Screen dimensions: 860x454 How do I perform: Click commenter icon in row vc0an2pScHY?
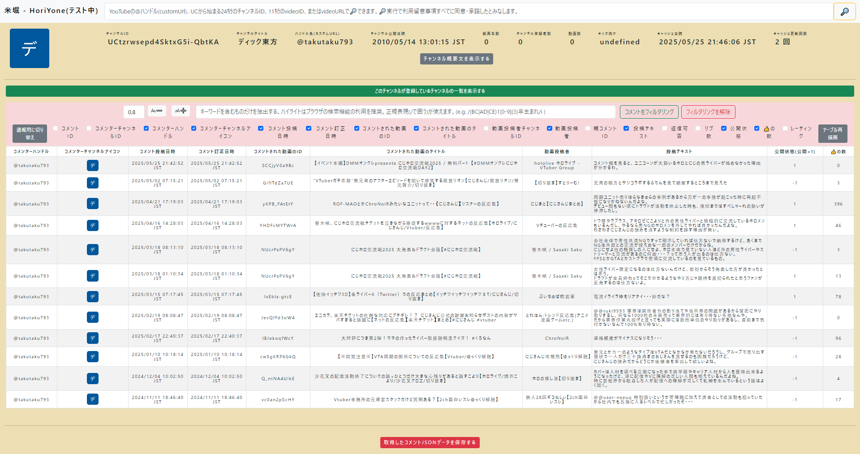pyautogui.click(x=93, y=400)
